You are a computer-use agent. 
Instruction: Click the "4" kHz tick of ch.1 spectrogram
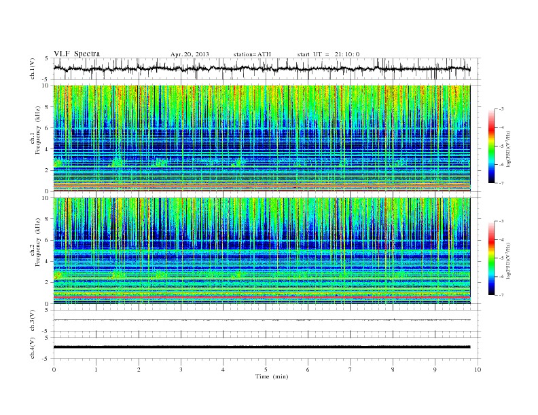click(47, 149)
